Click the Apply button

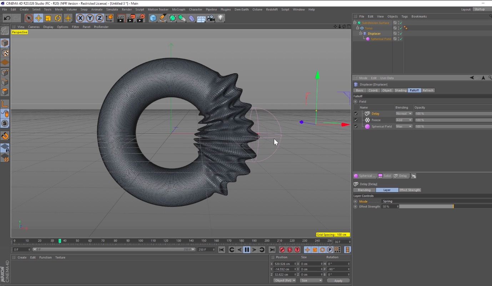[x=338, y=281]
